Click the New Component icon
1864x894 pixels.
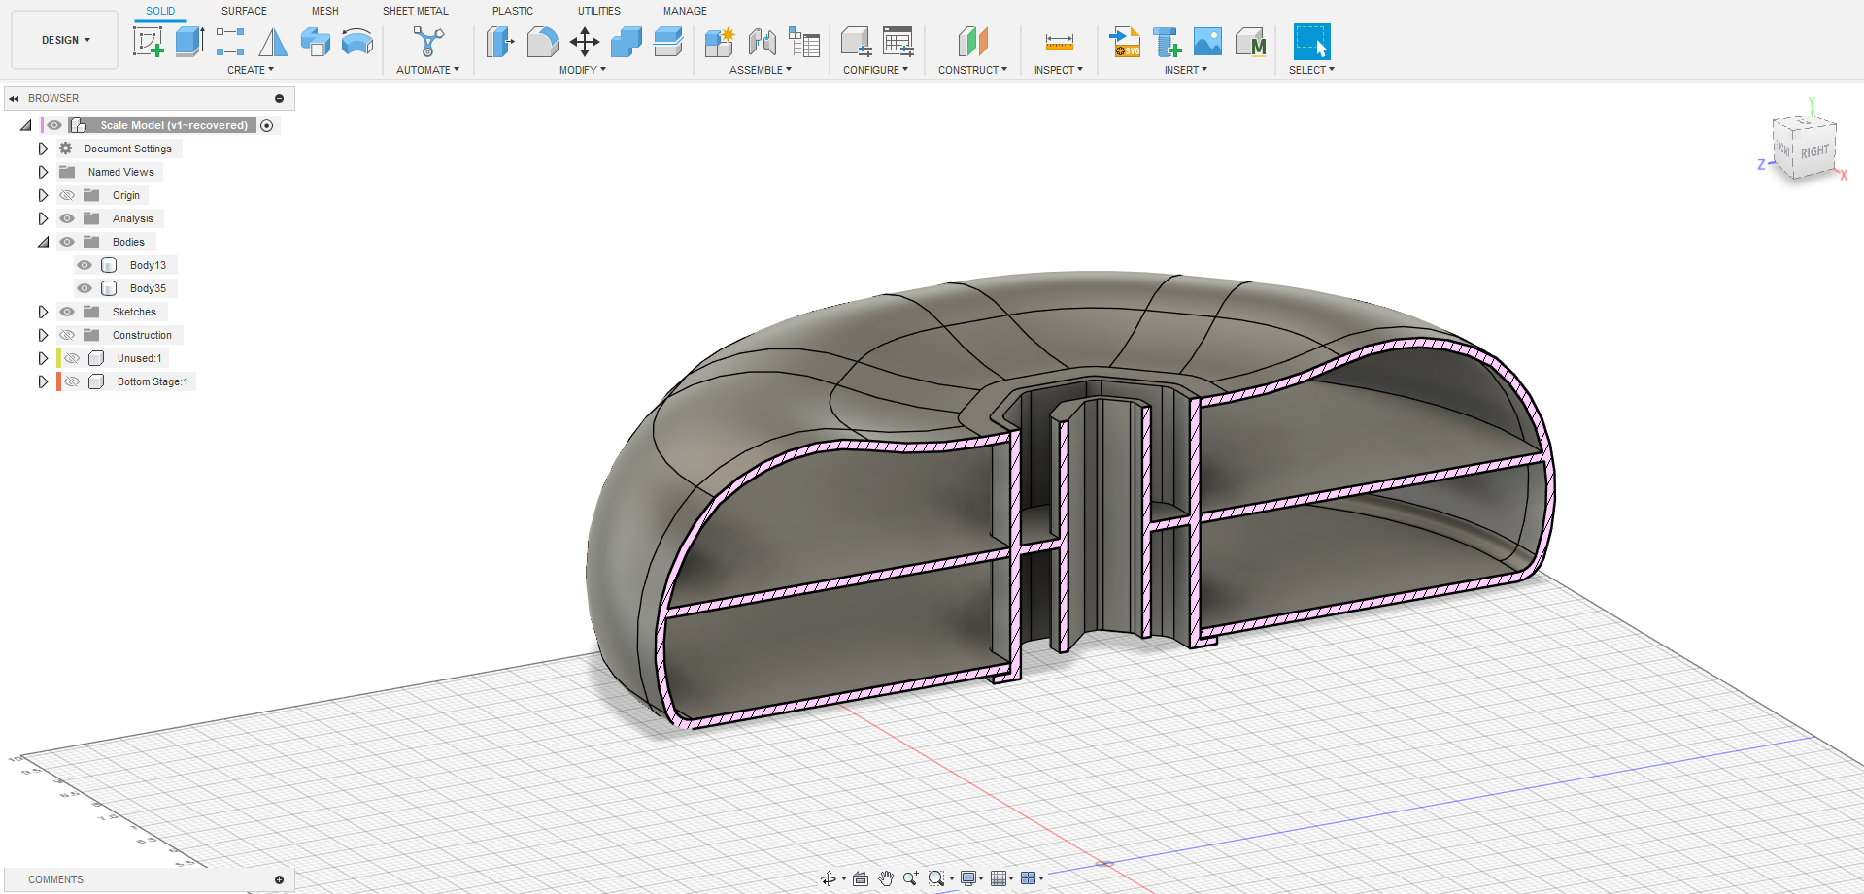[720, 42]
